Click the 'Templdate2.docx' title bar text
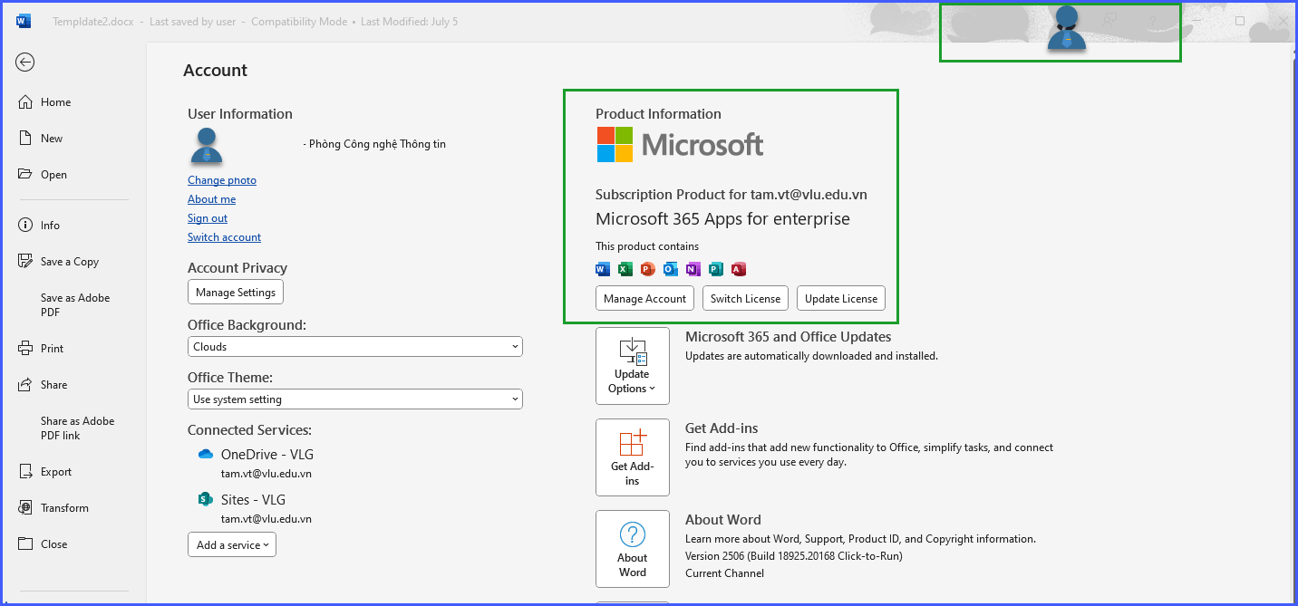 click(94, 22)
